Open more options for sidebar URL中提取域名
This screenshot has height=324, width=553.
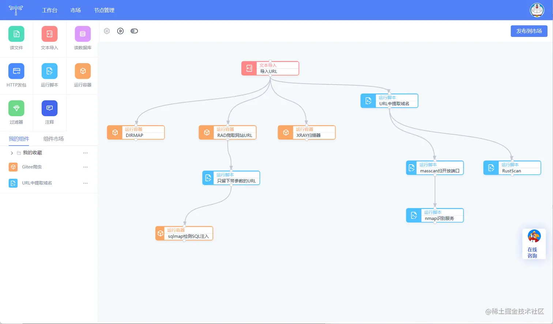[x=85, y=183]
